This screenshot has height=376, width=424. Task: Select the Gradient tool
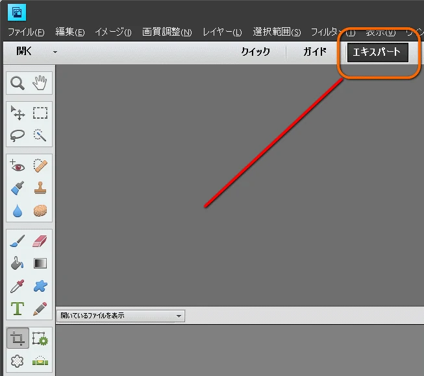click(x=40, y=263)
